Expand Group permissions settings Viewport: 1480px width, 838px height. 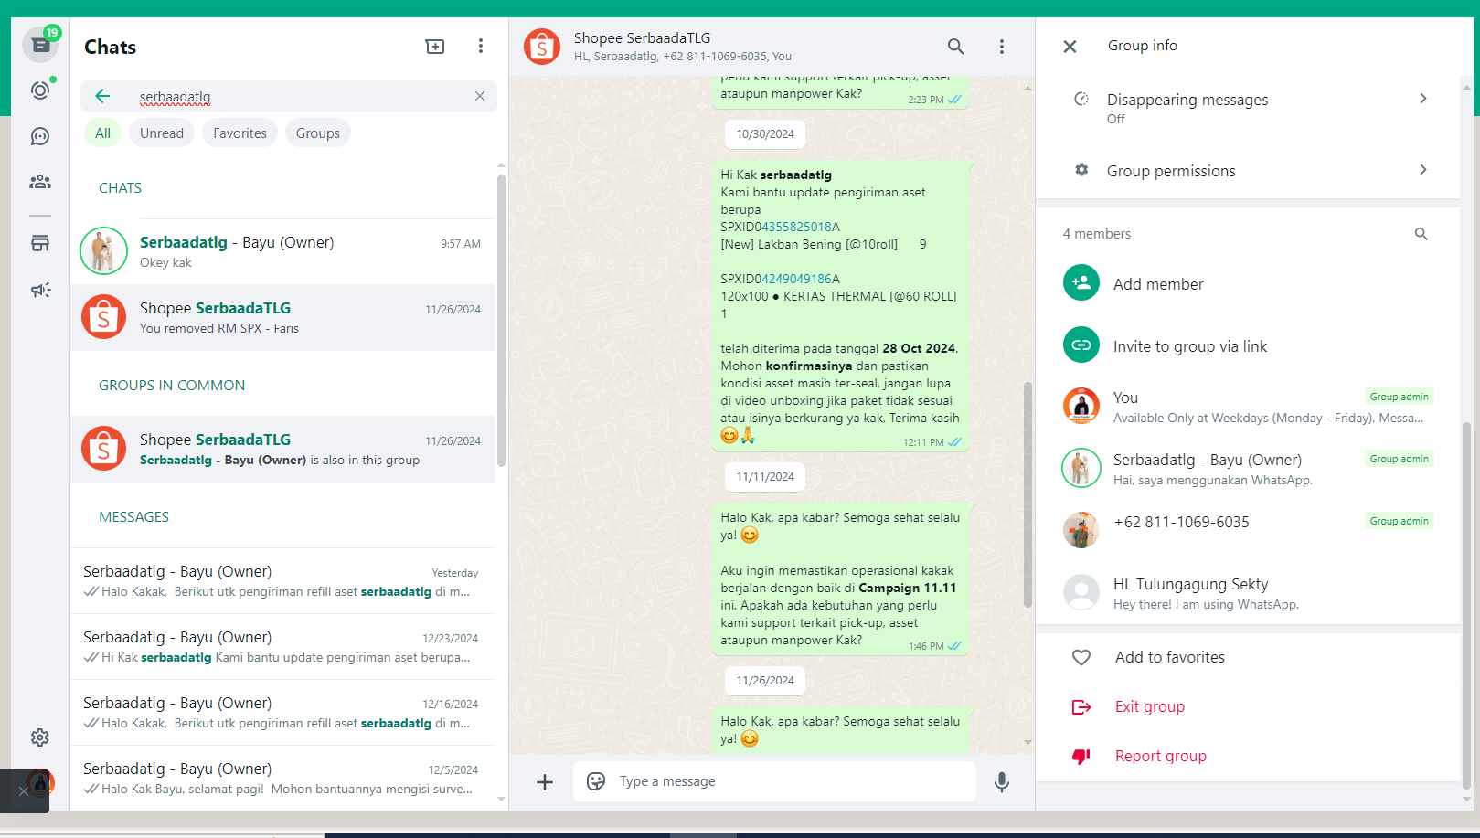tap(1248, 171)
